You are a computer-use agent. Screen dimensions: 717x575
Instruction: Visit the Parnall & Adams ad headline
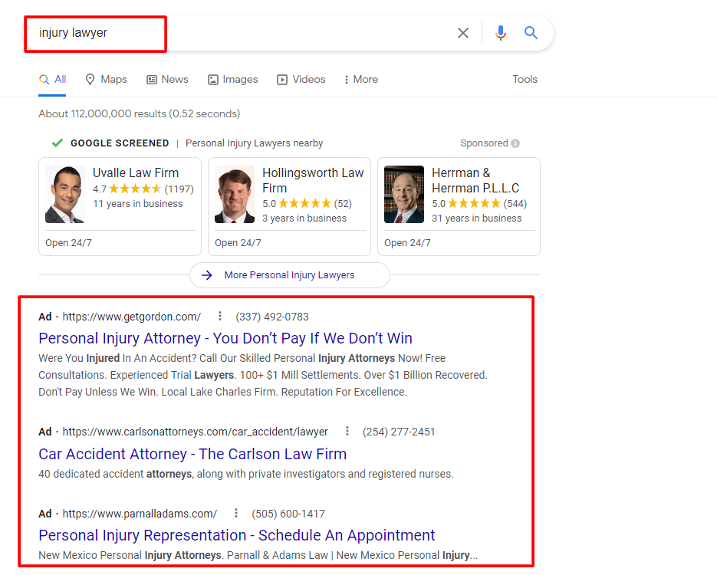coord(236,535)
